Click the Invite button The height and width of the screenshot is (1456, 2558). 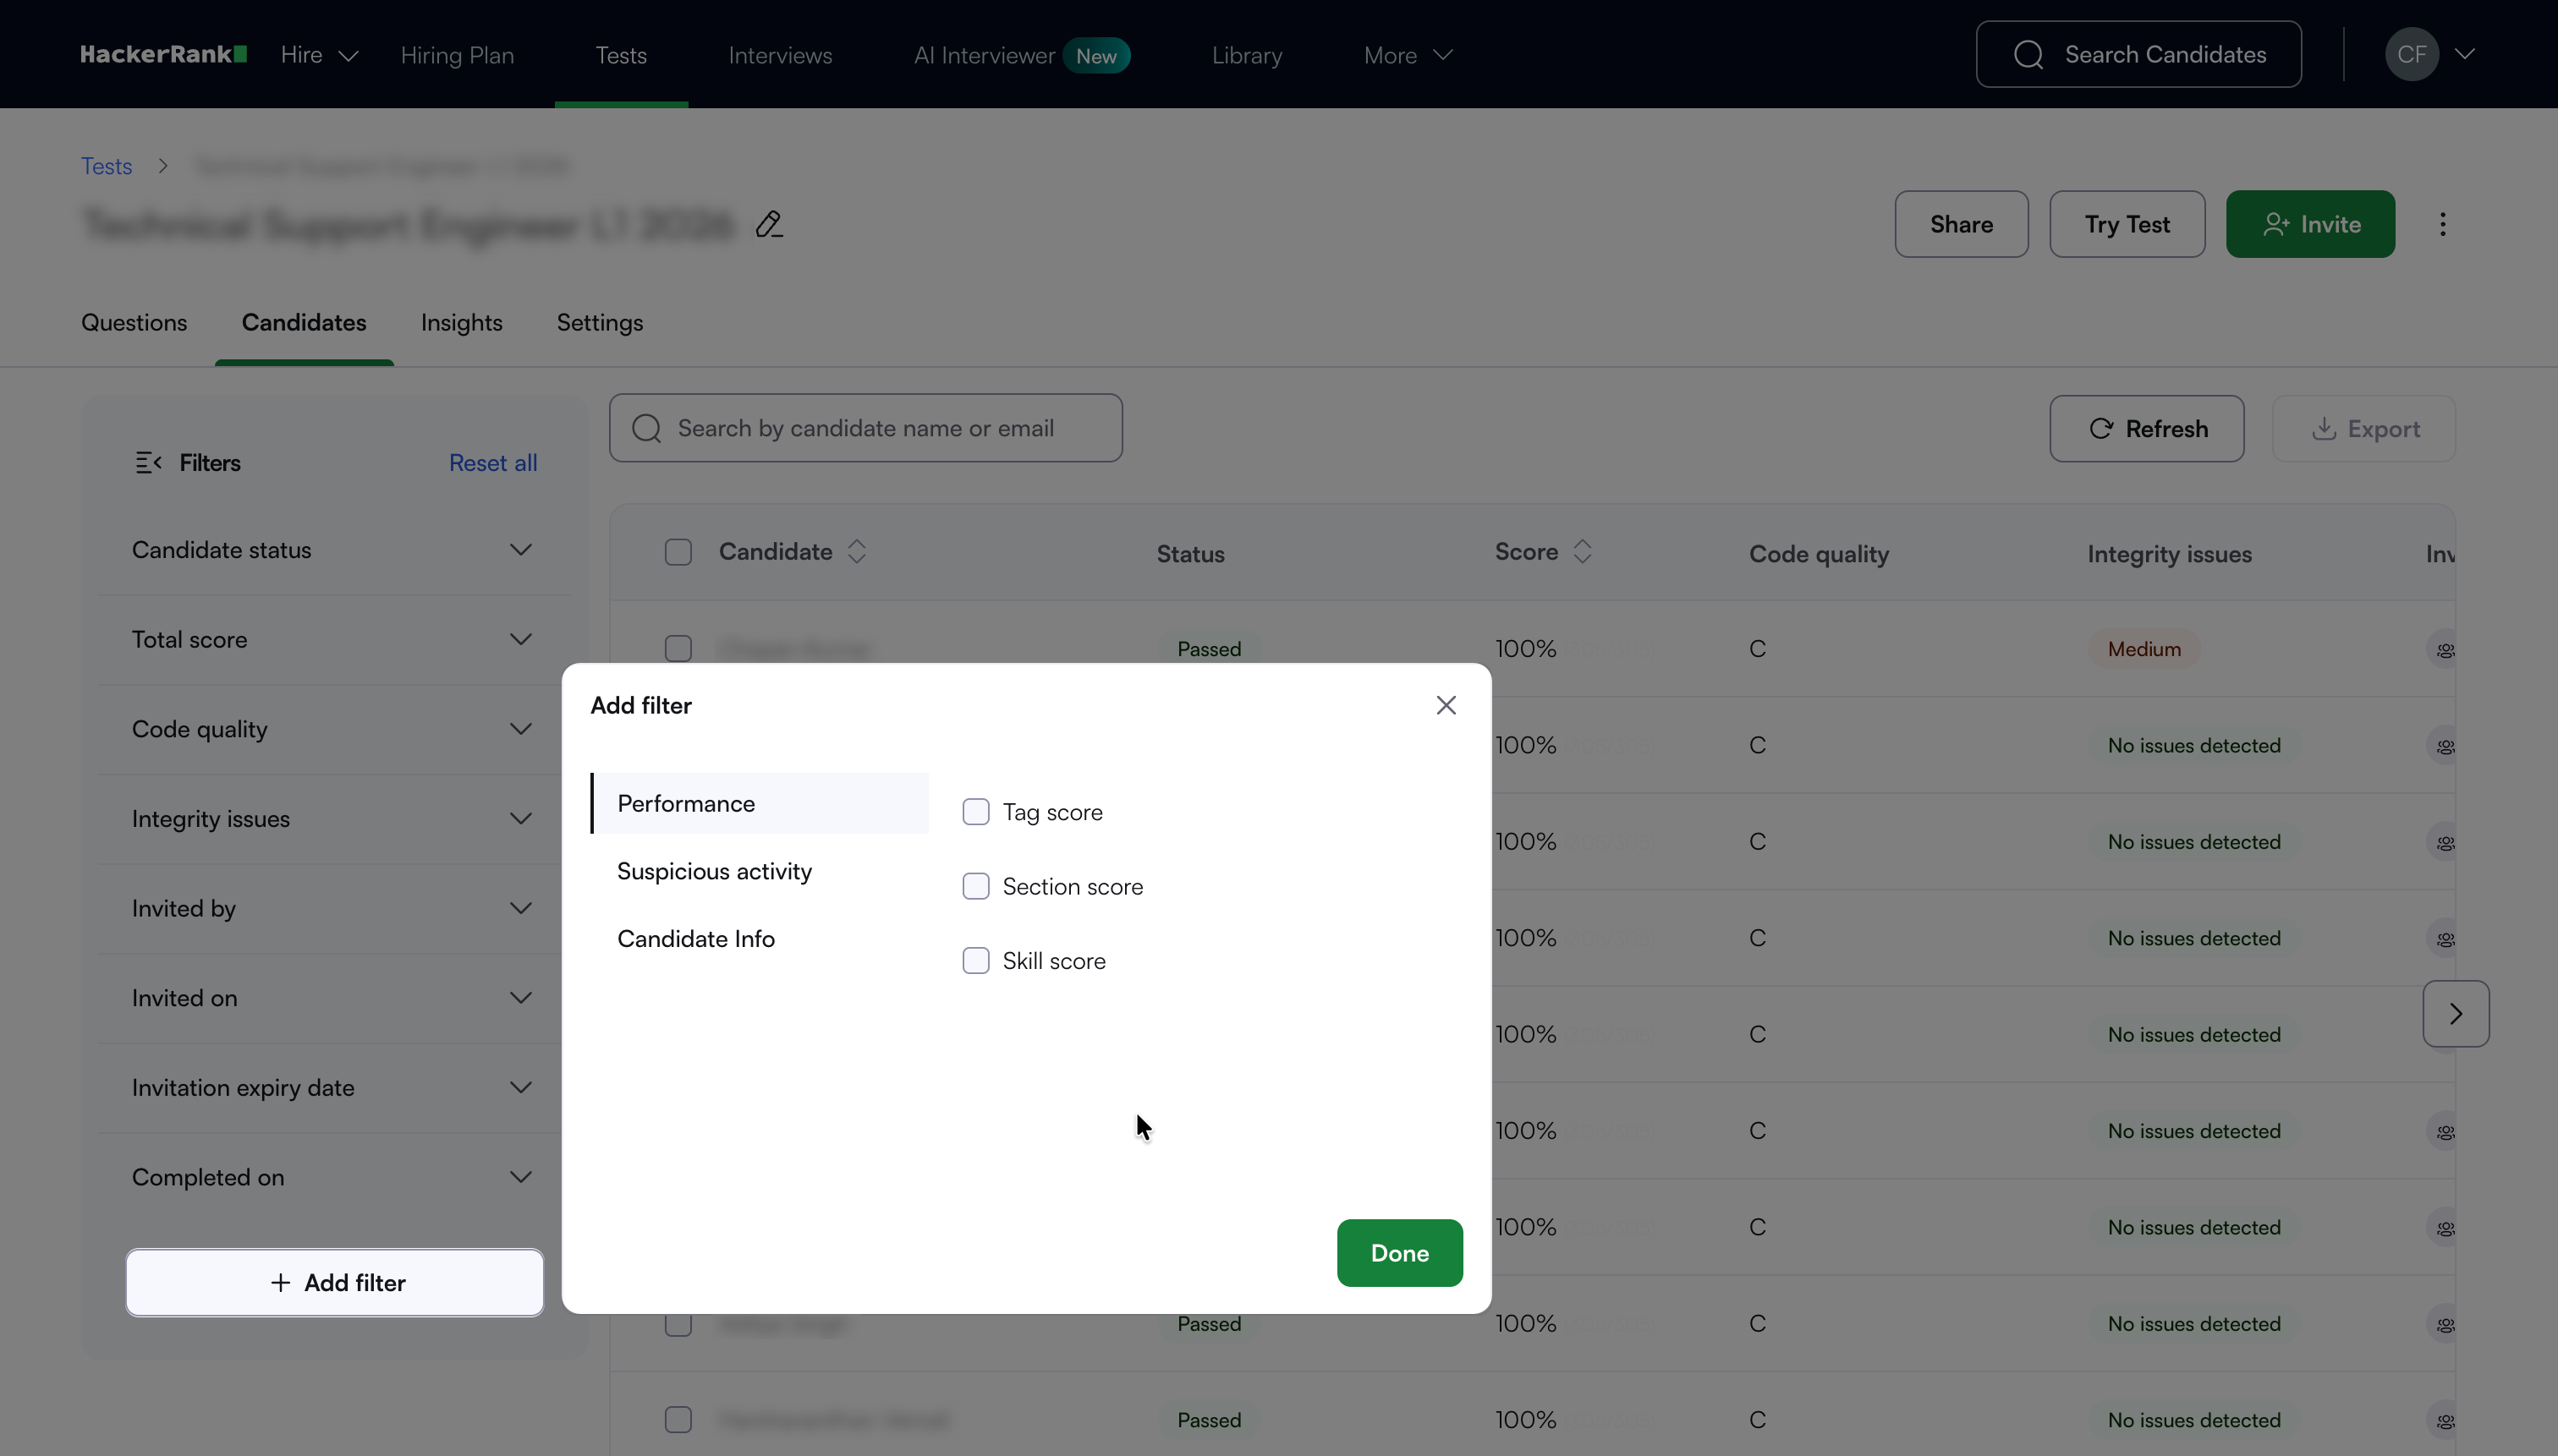[2310, 224]
